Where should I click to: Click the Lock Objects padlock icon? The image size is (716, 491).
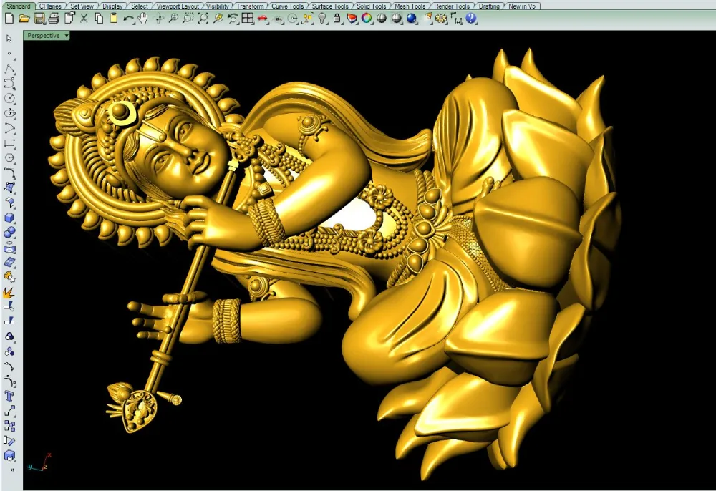click(337, 19)
